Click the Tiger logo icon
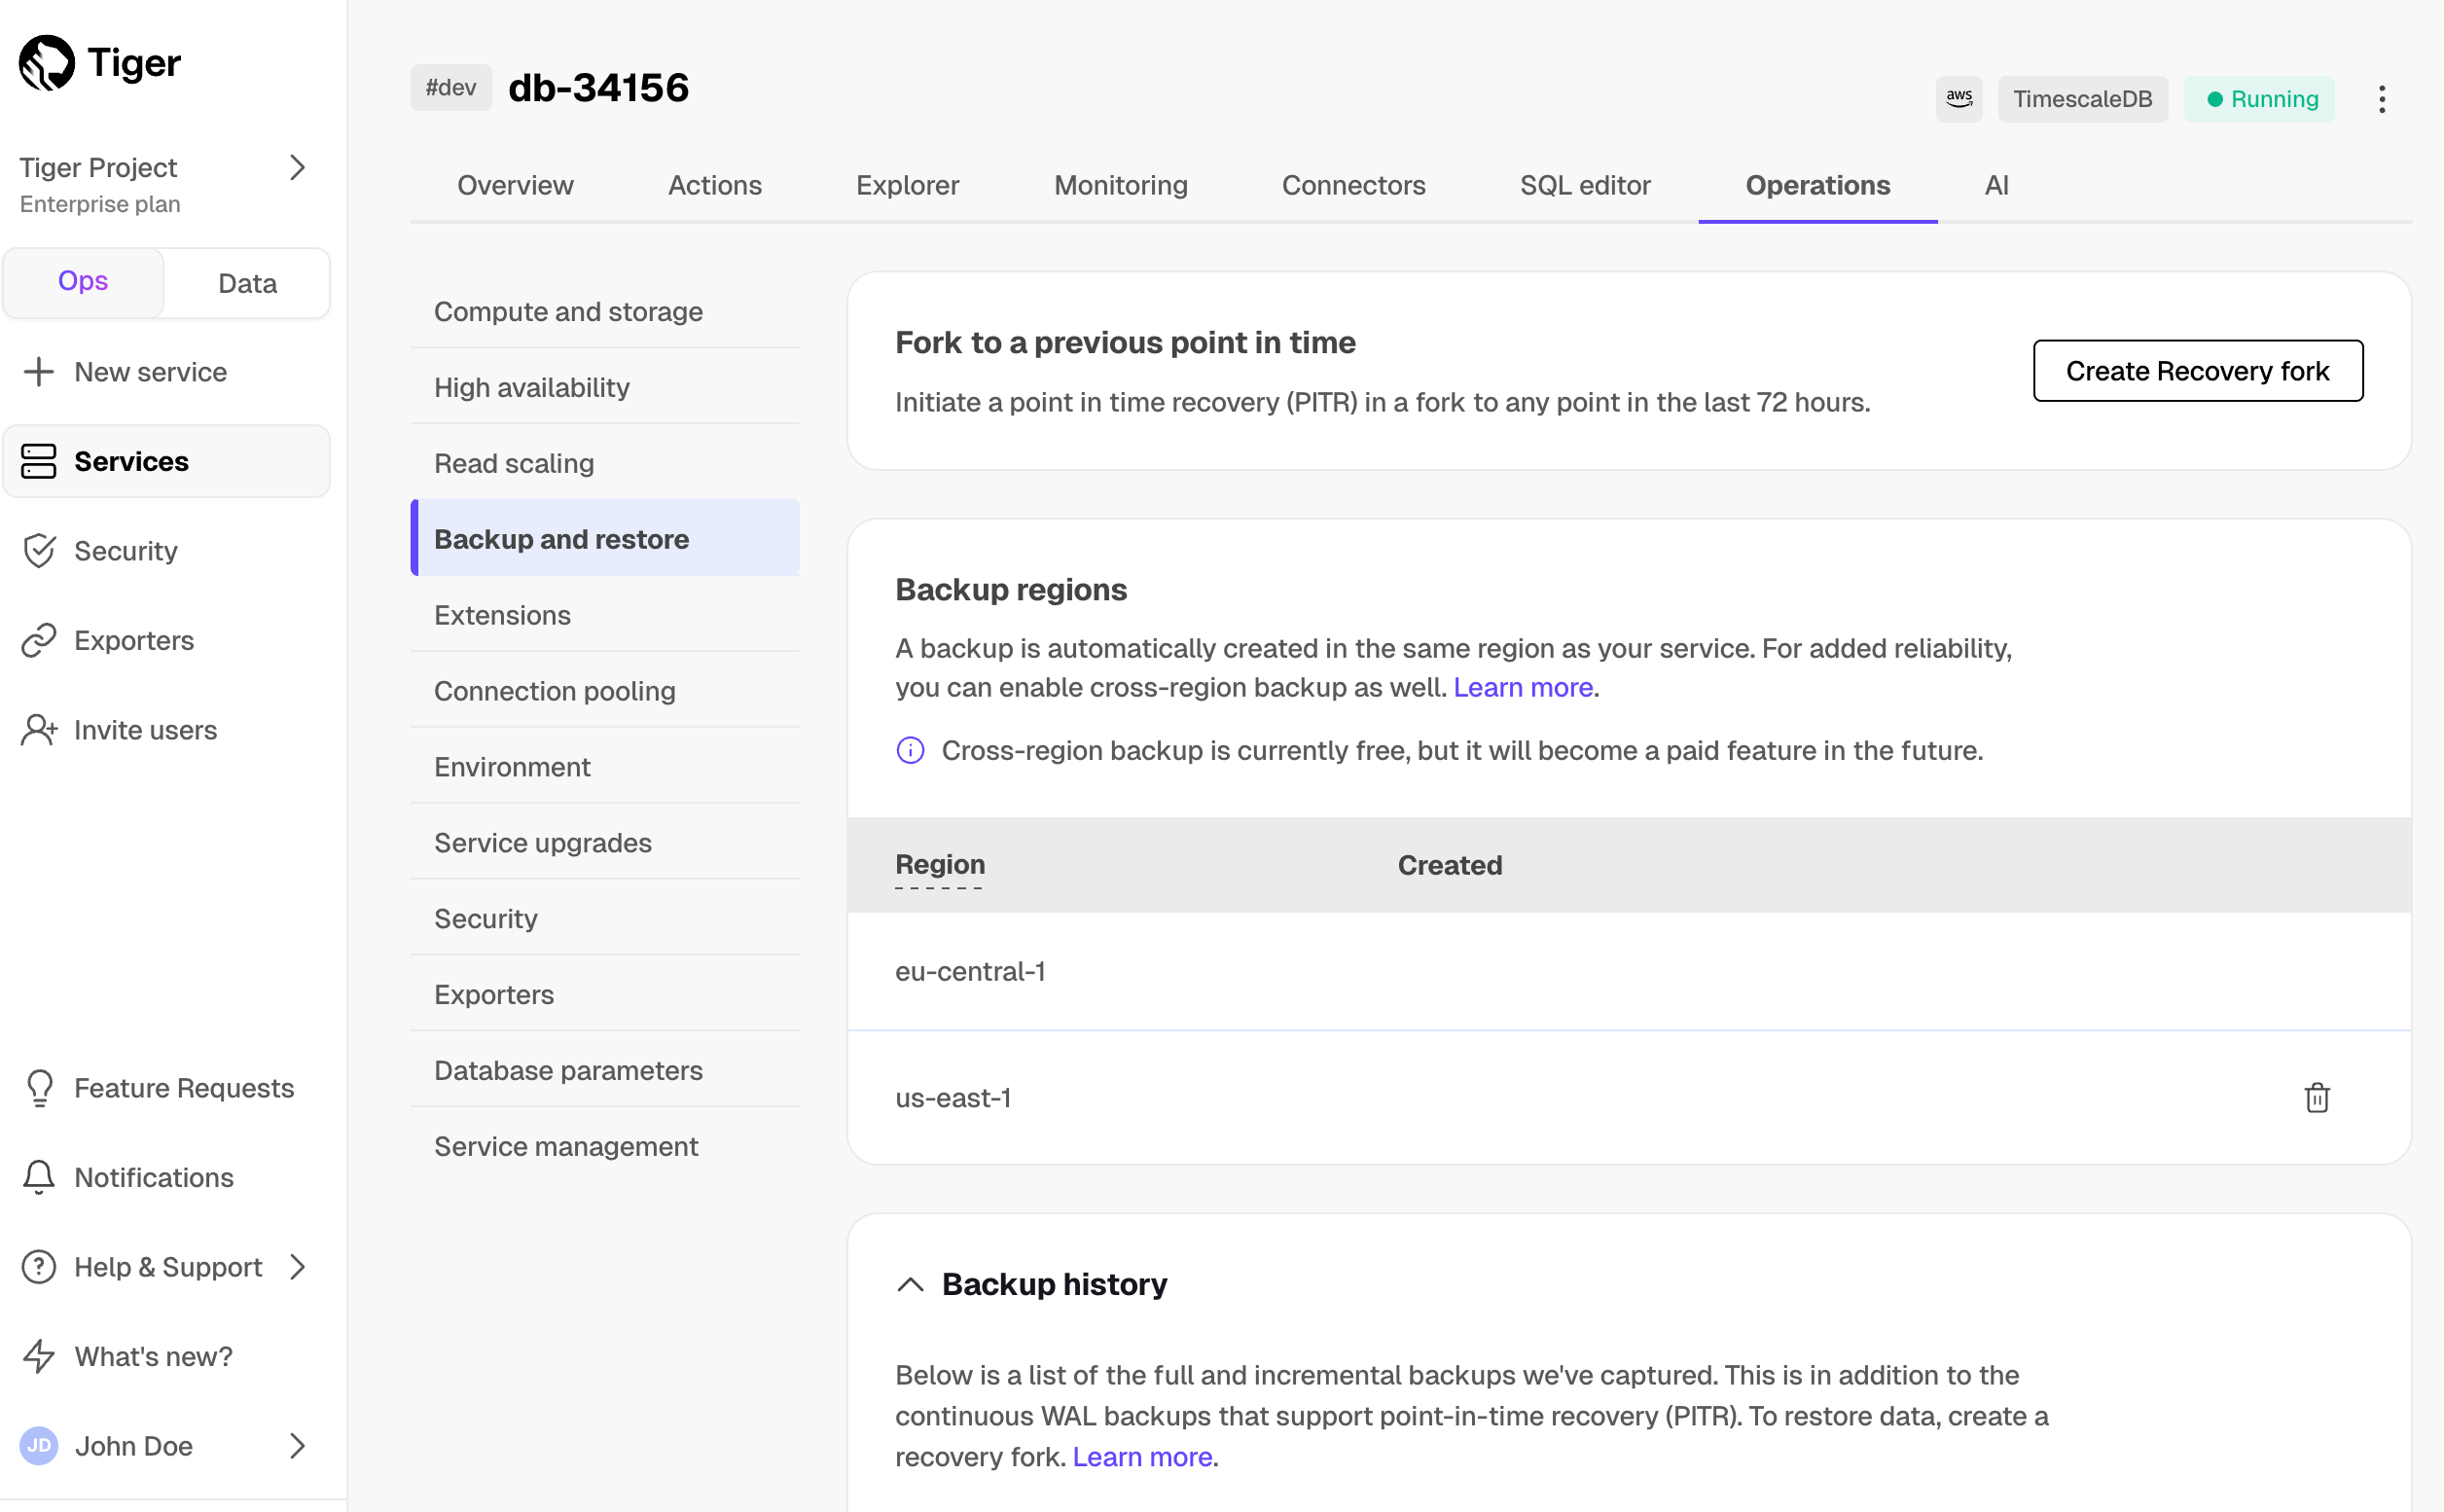The image size is (2444, 1512). (x=46, y=63)
